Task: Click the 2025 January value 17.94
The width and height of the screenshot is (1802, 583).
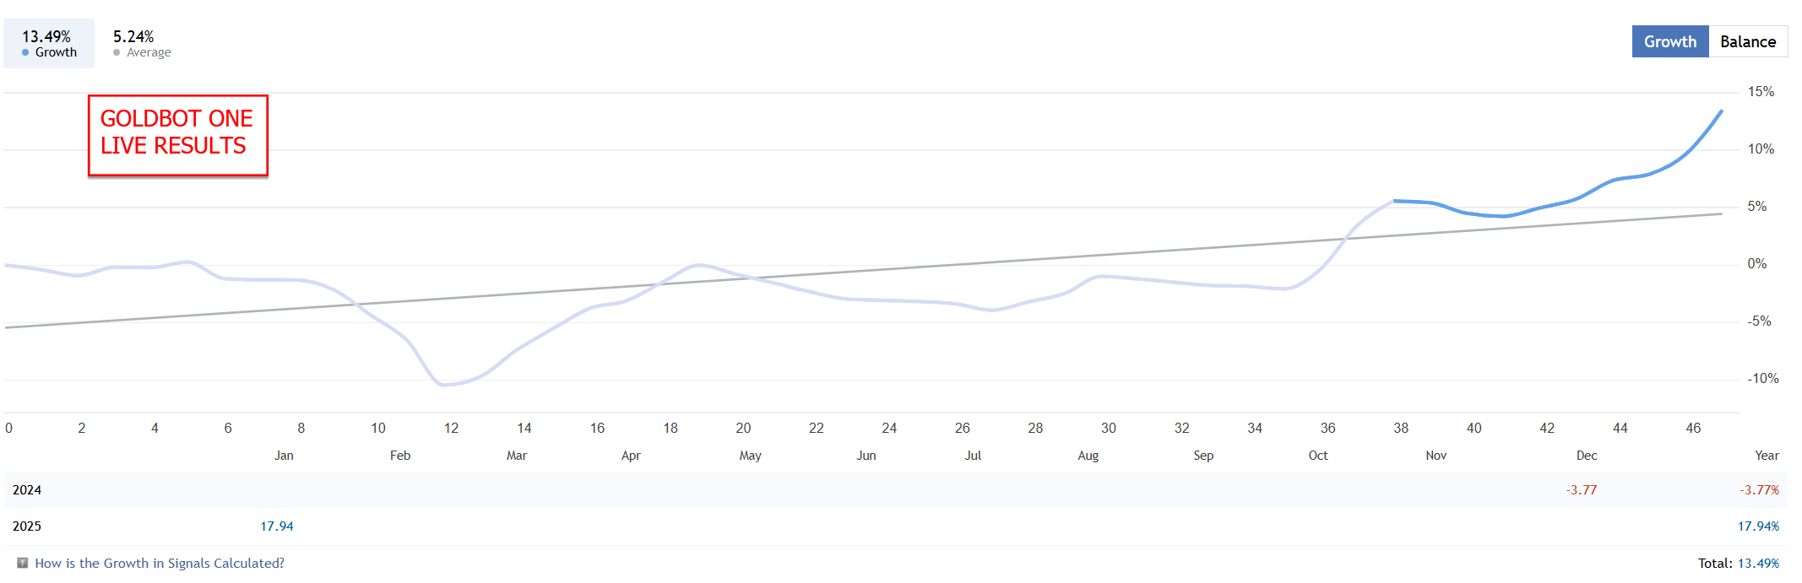Action: click(x=276, y=526)
